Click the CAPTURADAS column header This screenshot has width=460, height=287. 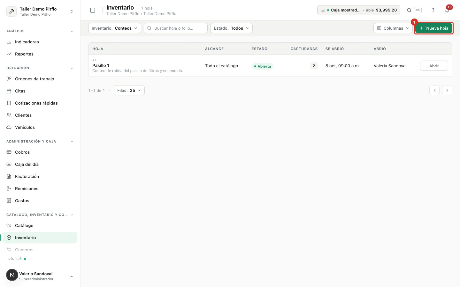tap(304, 49)
